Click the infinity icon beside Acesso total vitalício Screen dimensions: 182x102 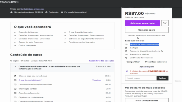click(126, 54)
